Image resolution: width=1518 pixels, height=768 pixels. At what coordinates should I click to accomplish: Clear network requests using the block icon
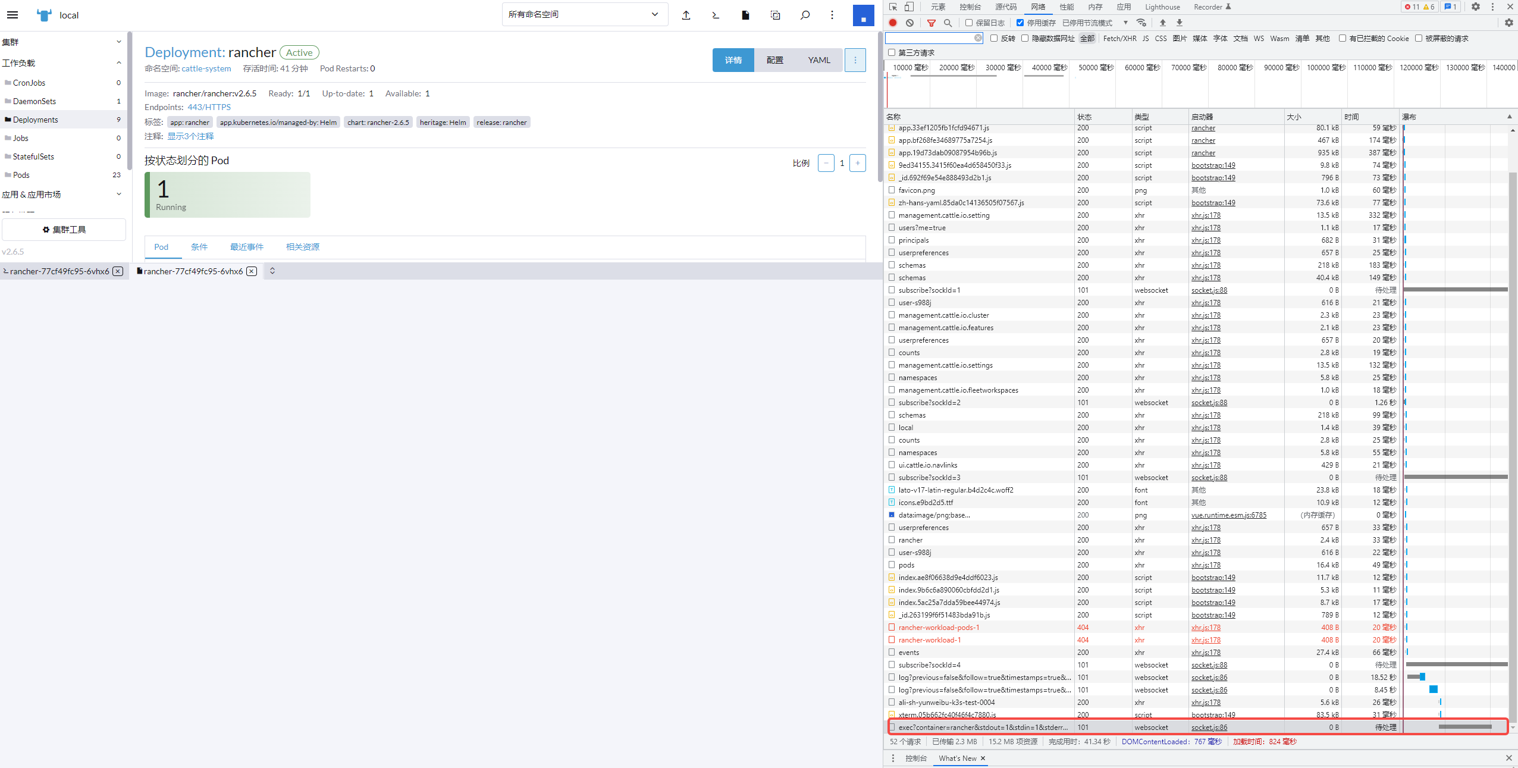910,22
